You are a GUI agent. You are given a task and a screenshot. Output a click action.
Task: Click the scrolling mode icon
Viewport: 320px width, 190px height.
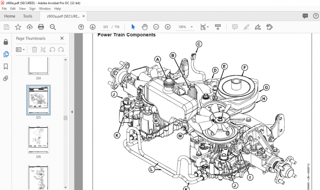[x=218, y=27]
